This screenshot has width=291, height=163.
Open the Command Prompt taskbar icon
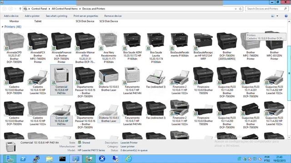click(62, 159)
